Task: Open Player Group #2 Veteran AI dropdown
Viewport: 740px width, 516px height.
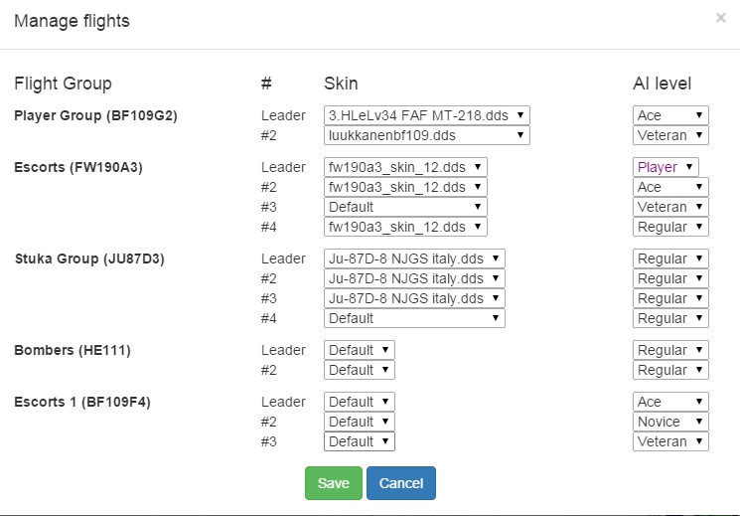Action: coord(670,135)
